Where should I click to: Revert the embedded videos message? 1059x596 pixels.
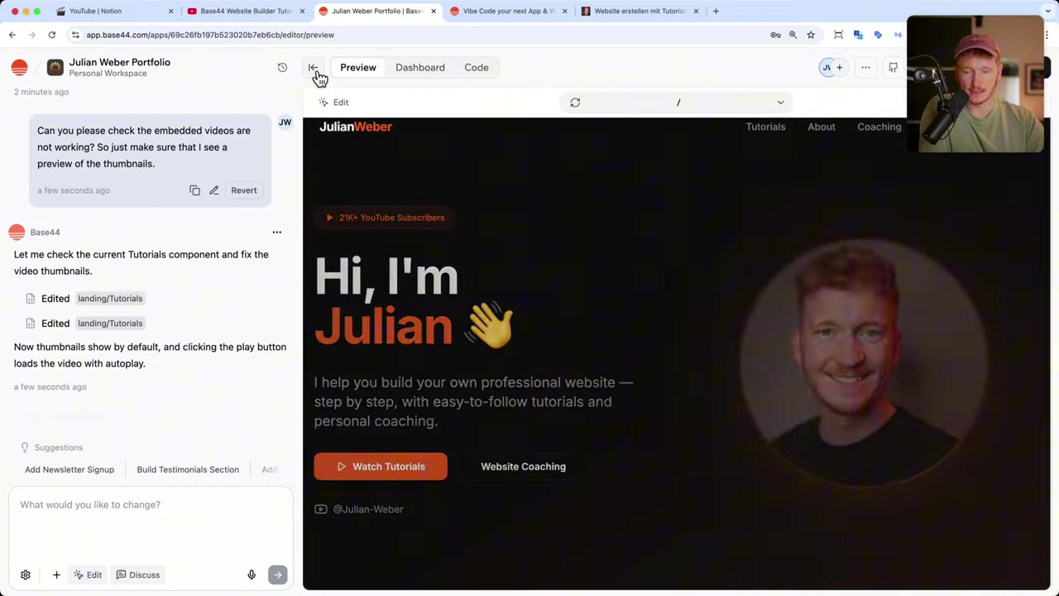pyautogui.click(x=244, y=190)
